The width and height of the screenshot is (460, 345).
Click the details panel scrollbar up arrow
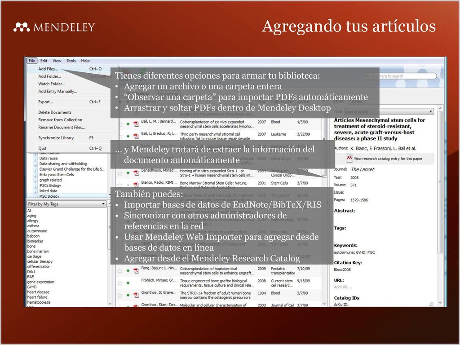click(440, 109)
